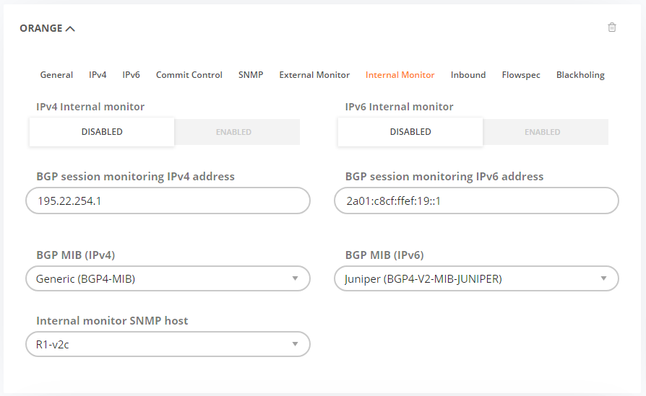Select the Internal Monitor tab
Screen dimensions: 646x396
[400, 75]
